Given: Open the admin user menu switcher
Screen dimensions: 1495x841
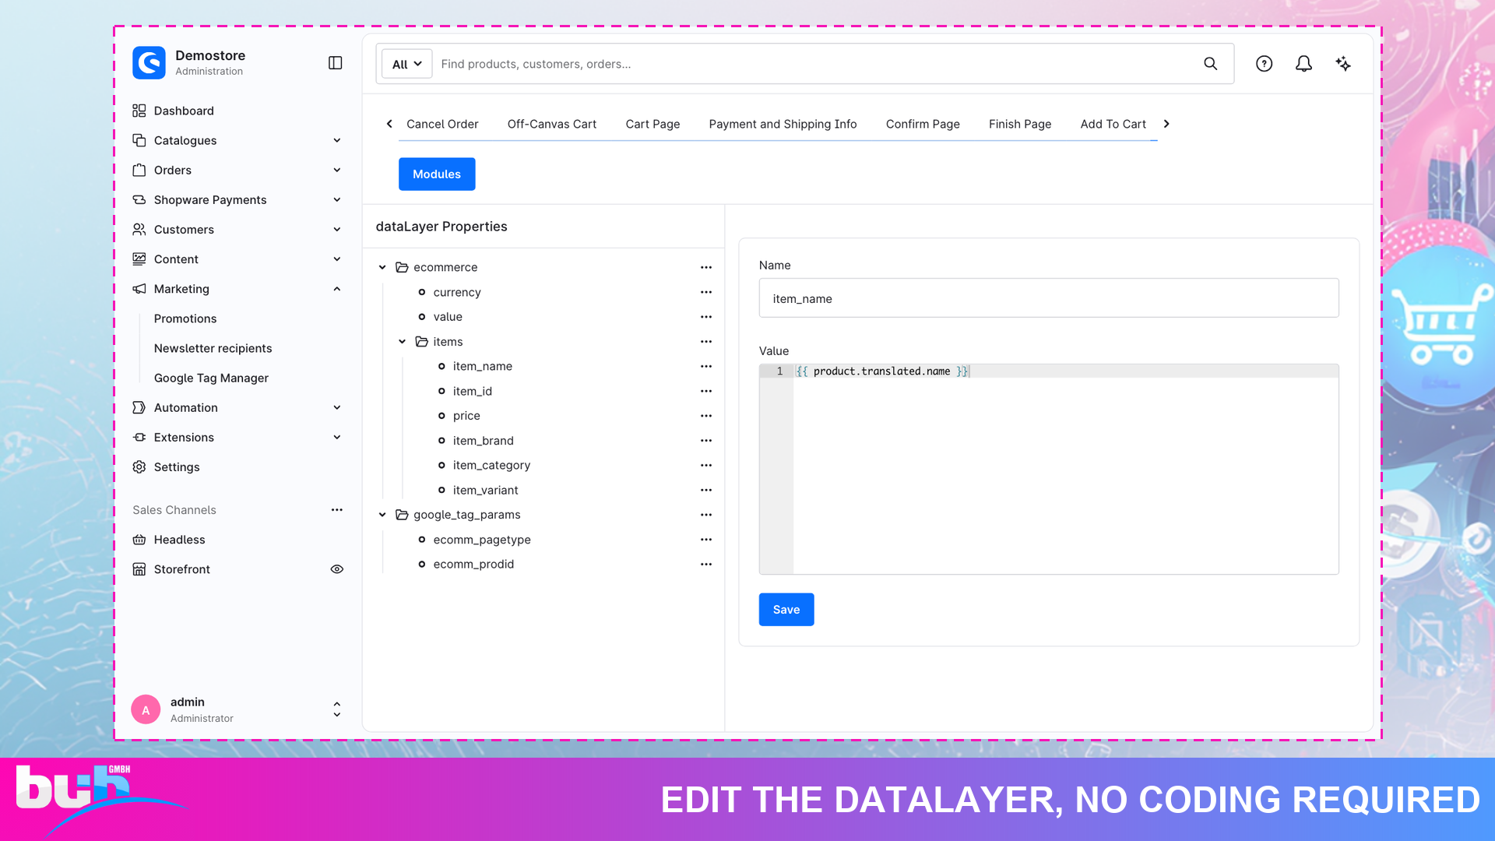Looking at the screenshot, I should 337,709.
